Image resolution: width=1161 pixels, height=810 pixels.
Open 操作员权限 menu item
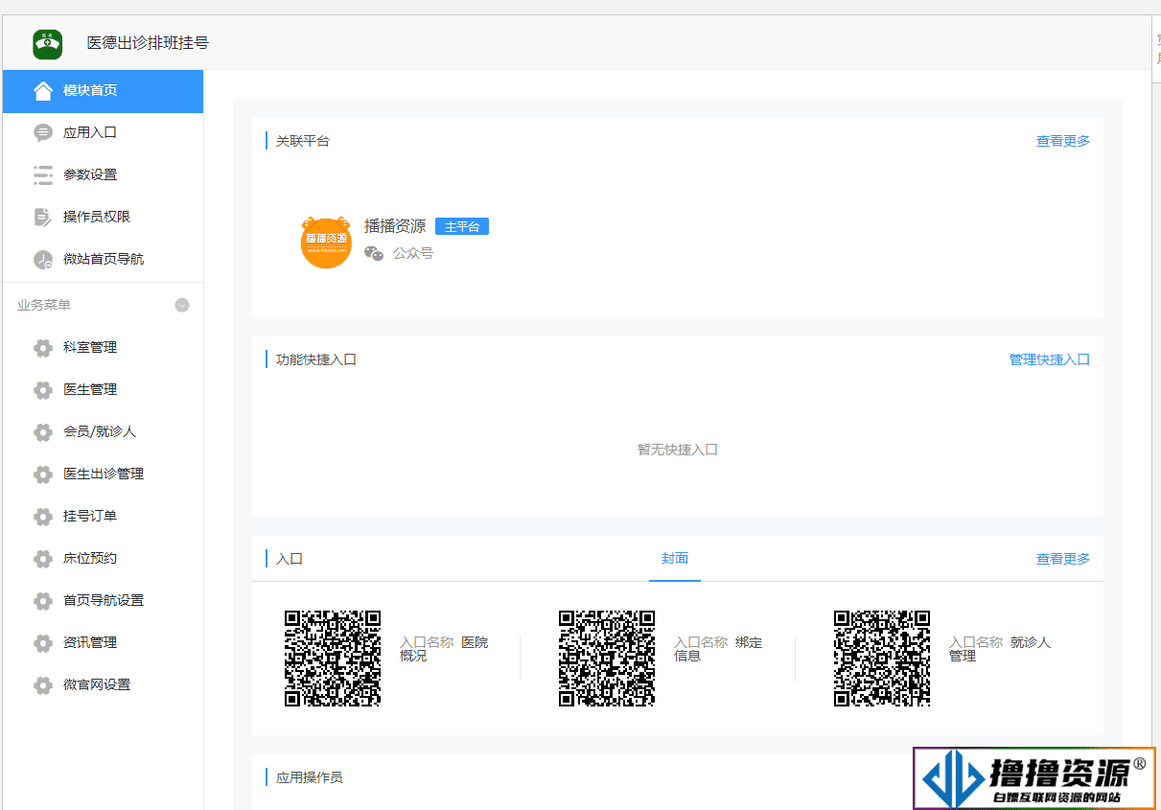coord(103,217)
